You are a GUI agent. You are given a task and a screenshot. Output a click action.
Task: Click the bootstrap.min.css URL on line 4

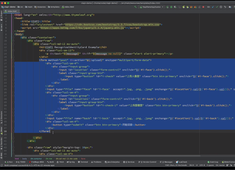click(x=112, y=25)
